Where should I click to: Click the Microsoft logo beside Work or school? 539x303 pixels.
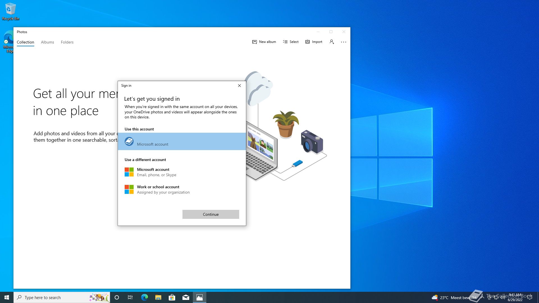point(129,189)
